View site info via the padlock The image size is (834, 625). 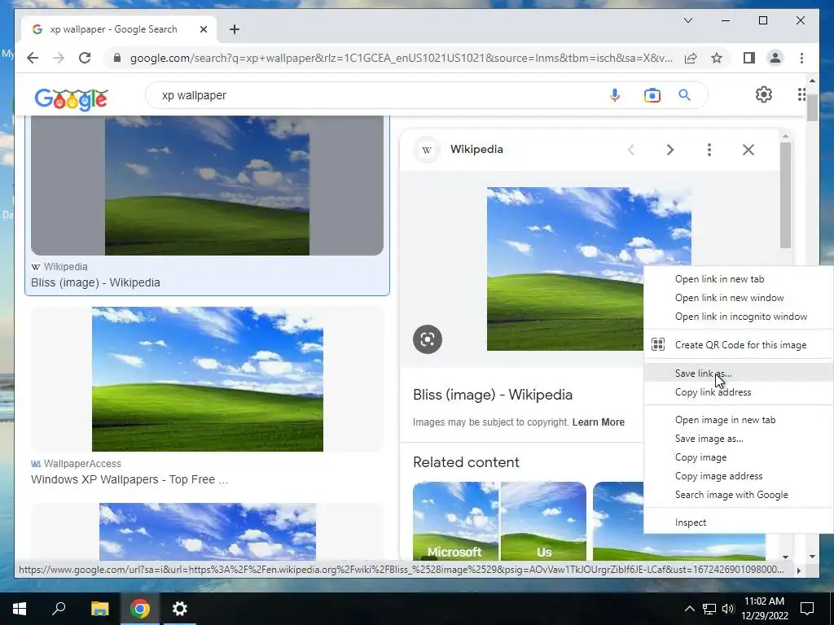(x=117, y=58)
